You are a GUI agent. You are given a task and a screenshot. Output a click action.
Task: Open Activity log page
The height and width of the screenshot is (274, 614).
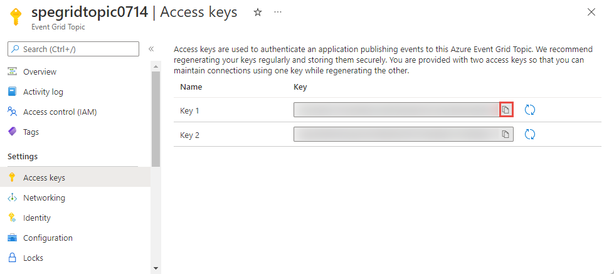(x=43, y=92)
